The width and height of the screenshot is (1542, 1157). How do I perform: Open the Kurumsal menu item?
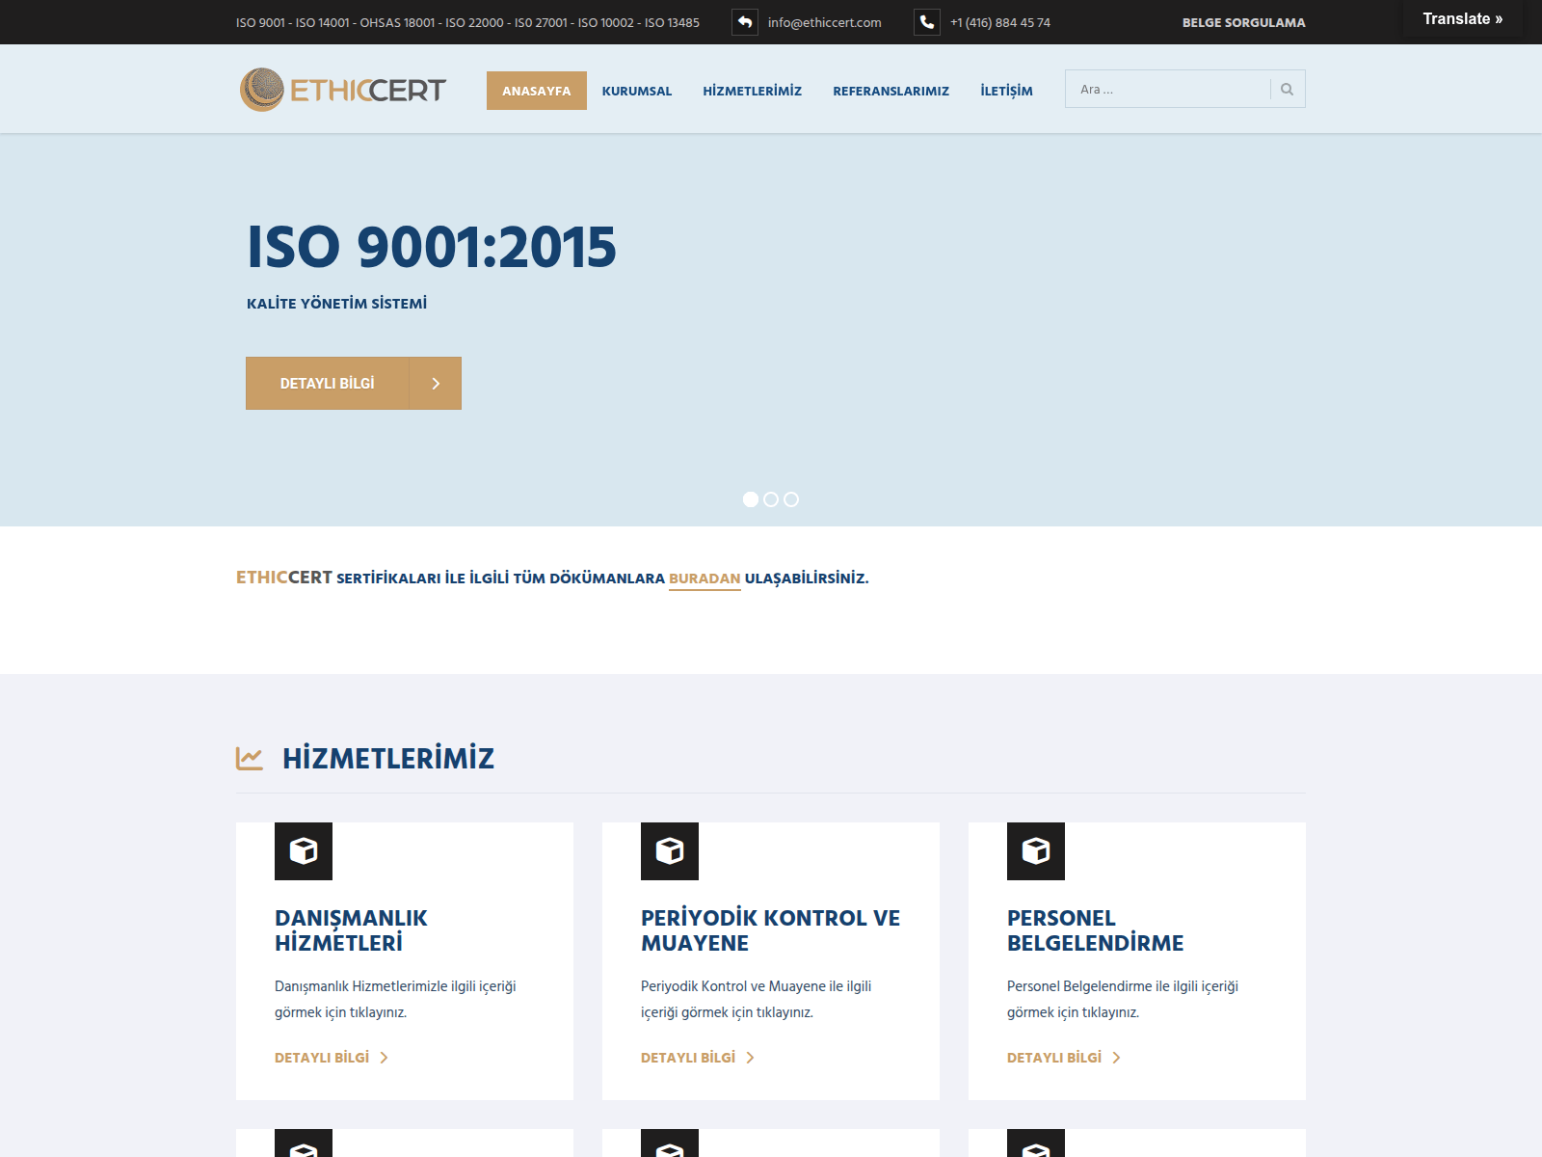637,91
